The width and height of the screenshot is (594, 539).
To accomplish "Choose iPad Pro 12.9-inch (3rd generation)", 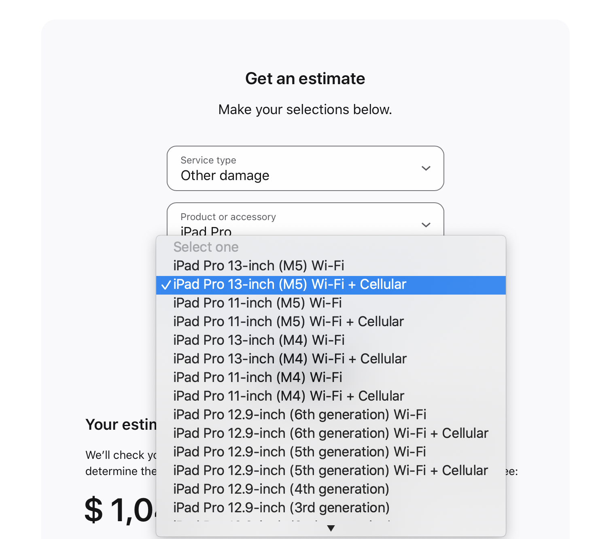I will click(x=281, y=508).
